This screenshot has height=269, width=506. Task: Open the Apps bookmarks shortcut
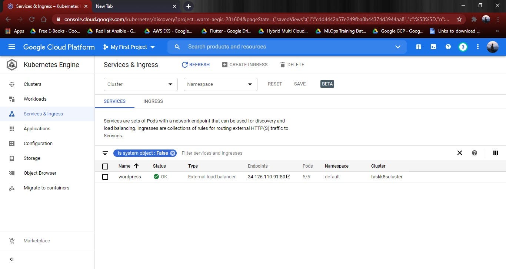[15, 31]
